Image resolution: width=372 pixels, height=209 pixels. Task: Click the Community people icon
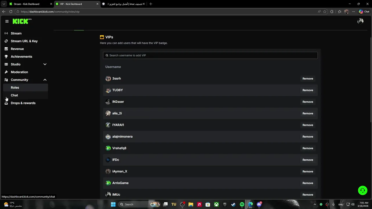pos(6,80)
